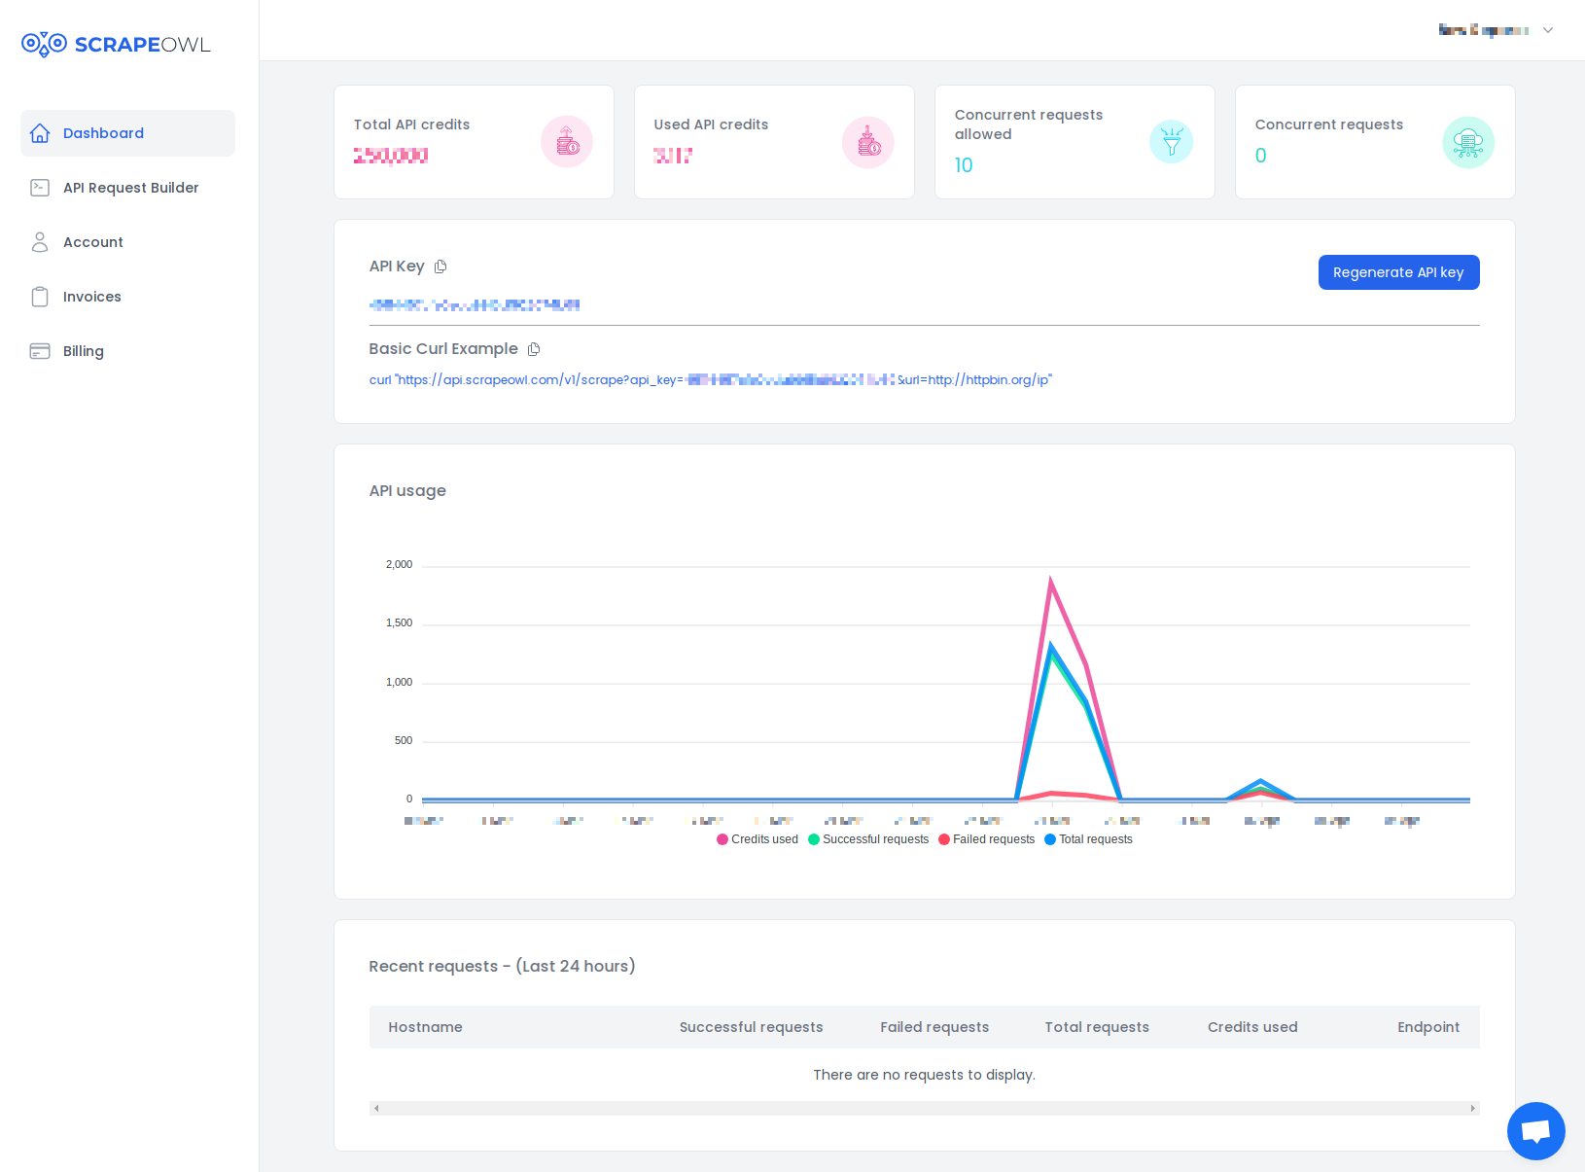Open the API Request Builder page
Viewport: 1585px width, 1172px height.
[x=127, y=188]
